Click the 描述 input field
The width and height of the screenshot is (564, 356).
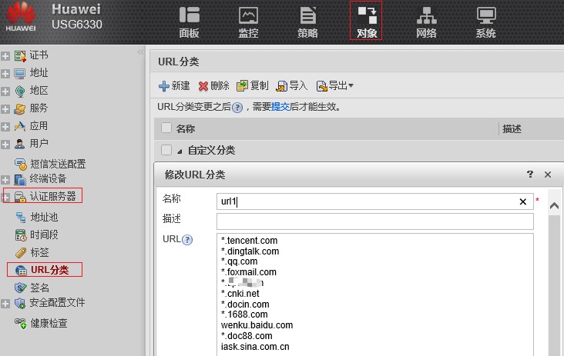[374, 221]
